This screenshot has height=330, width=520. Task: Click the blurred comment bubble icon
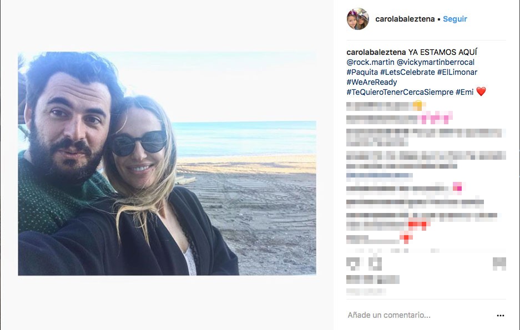(375, 264)
